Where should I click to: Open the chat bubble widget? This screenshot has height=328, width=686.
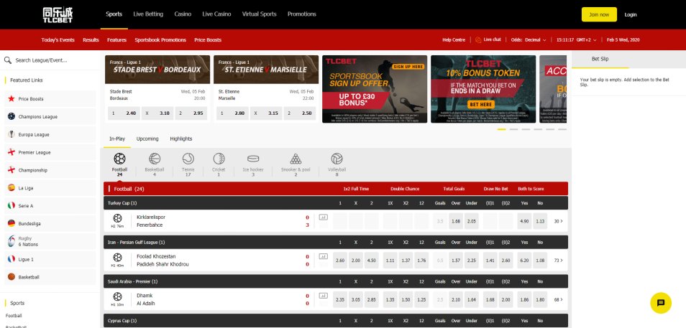(661, 303)
